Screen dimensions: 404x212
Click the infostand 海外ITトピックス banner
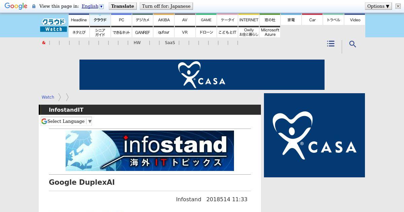[150, 151]
